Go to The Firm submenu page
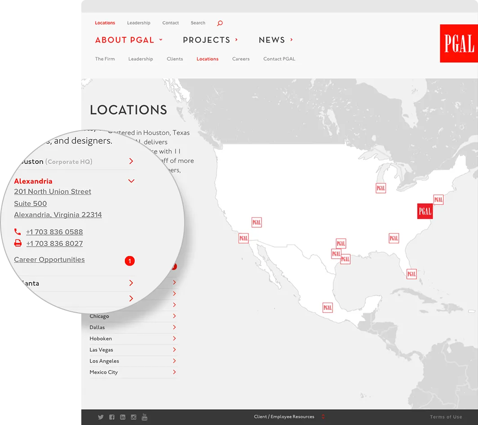Image resolution: width=478 pixels, height=425 pixels. [105, 59]
